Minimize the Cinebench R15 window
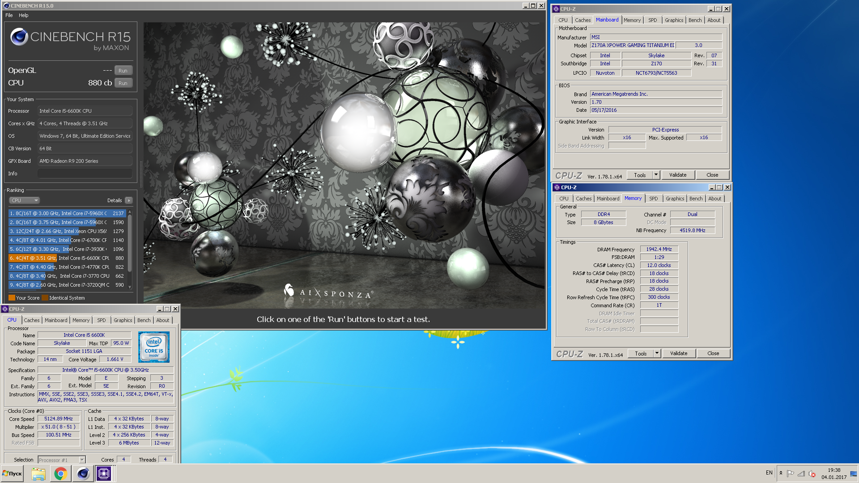This screenshot has height=483, width=859. (x=526, y=6)
